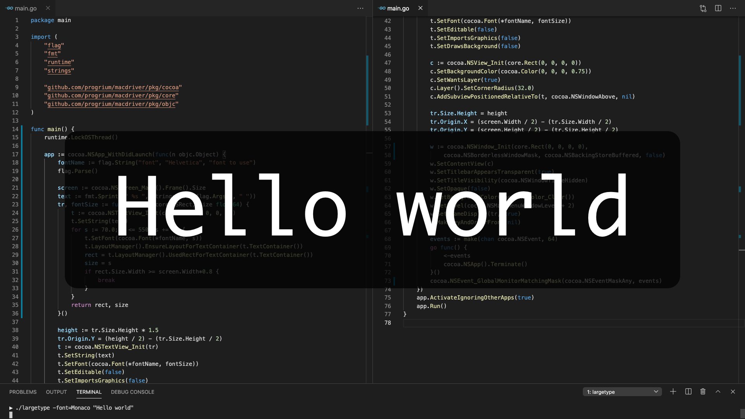Close the left main.go tab
Viewport: 745px width, 419px height.
click(x=48, y=8)
